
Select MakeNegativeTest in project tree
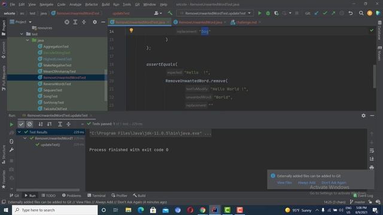click(57, 65)
